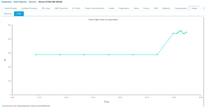Click the W axis title

point(5,60)
